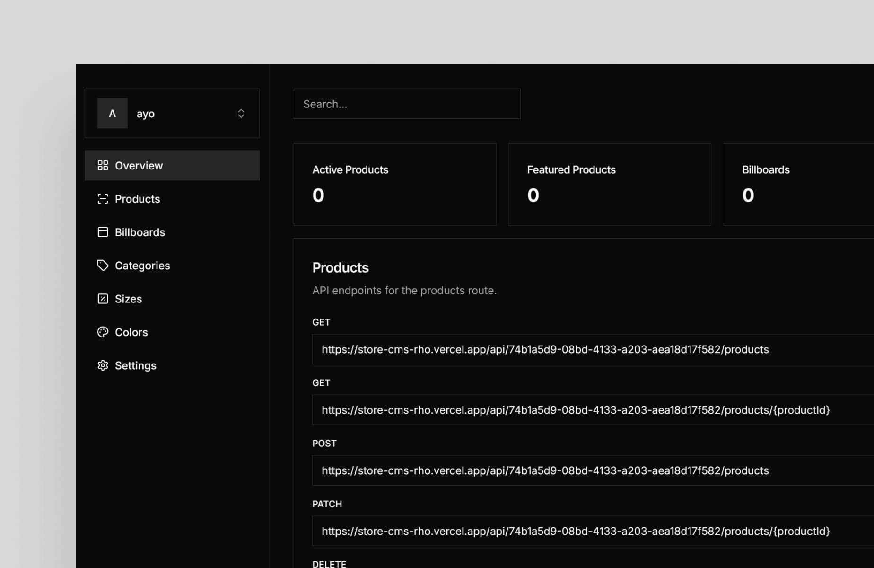
Task: Open Settings via the gear icon
Action: coord(103,365)
